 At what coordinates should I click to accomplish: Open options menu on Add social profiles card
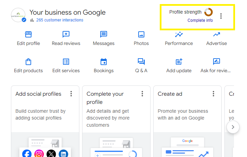[x=71, y=94]
